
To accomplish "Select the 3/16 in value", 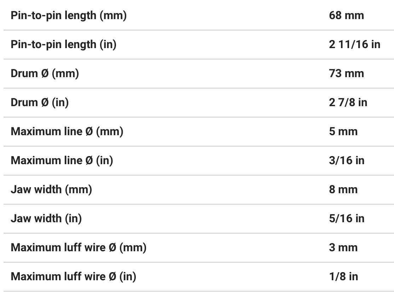I will (x=347, y=161).
